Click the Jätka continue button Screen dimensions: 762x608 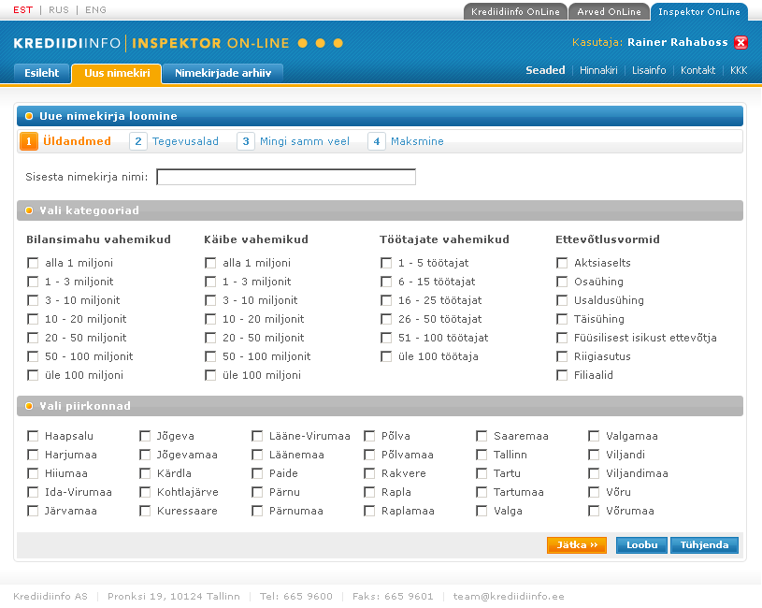coord(577,545)
